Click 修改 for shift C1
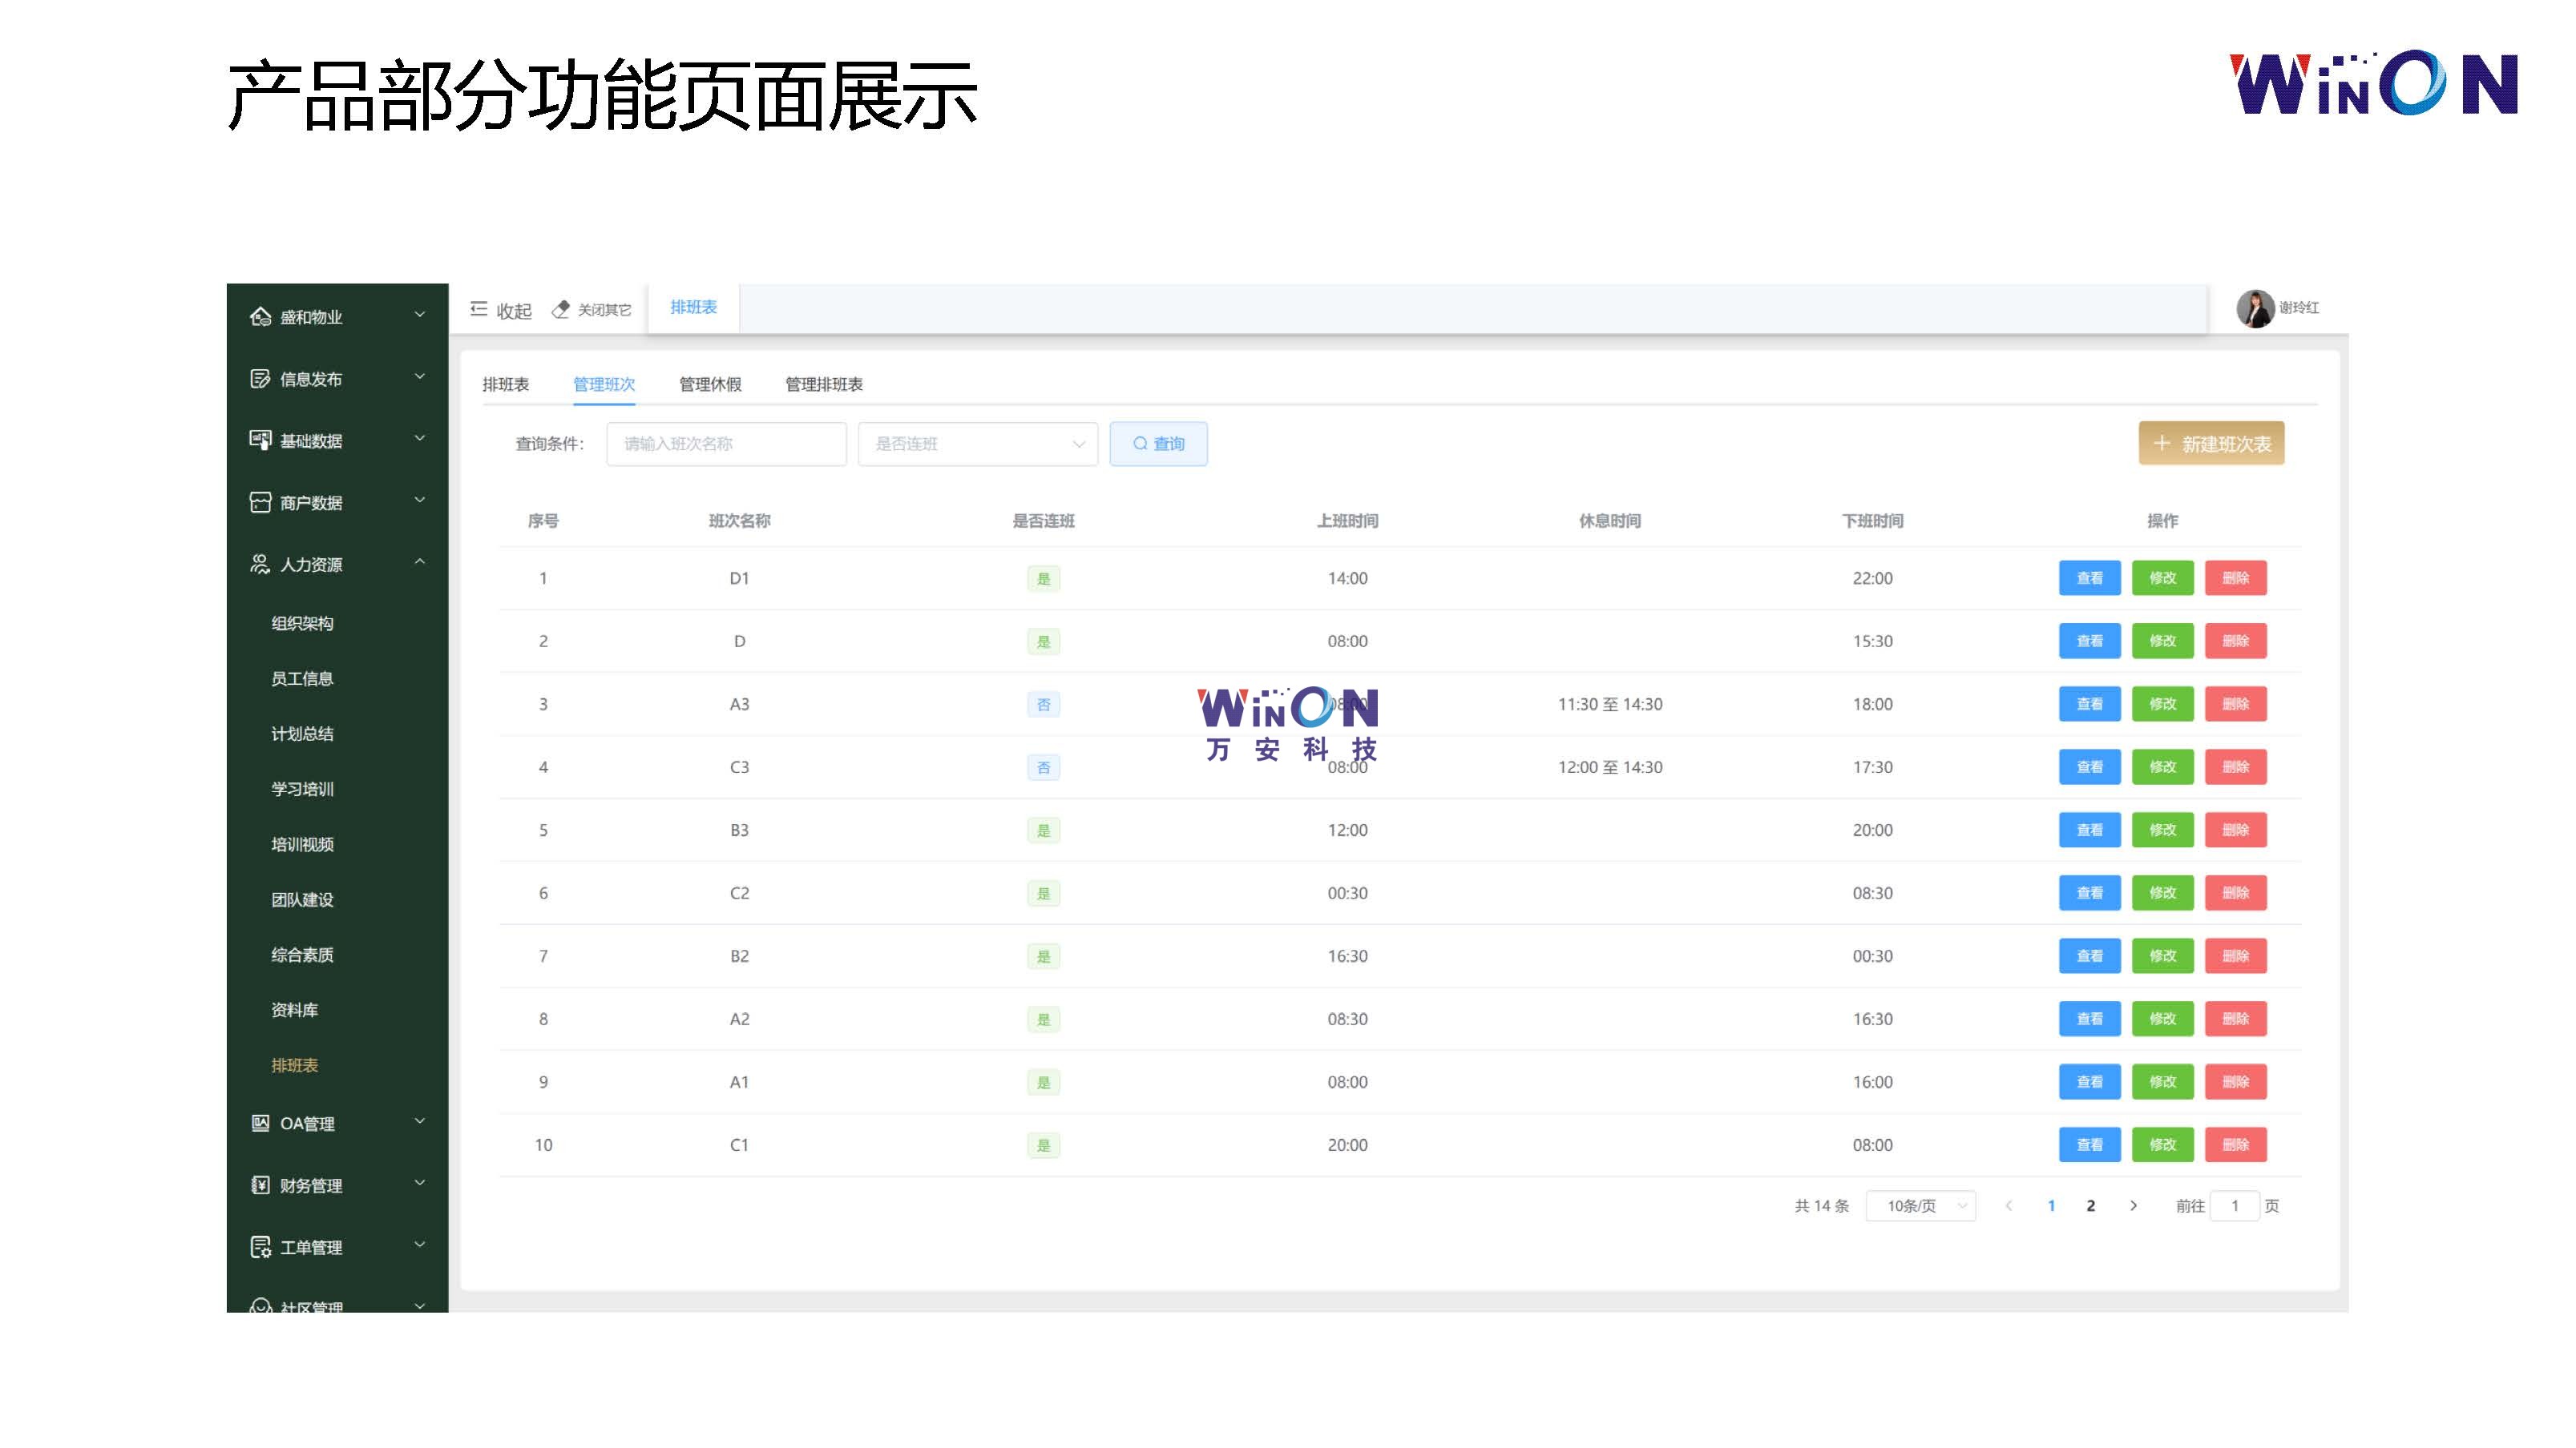The image size is (2576, 1448). pos(2163,1144)
